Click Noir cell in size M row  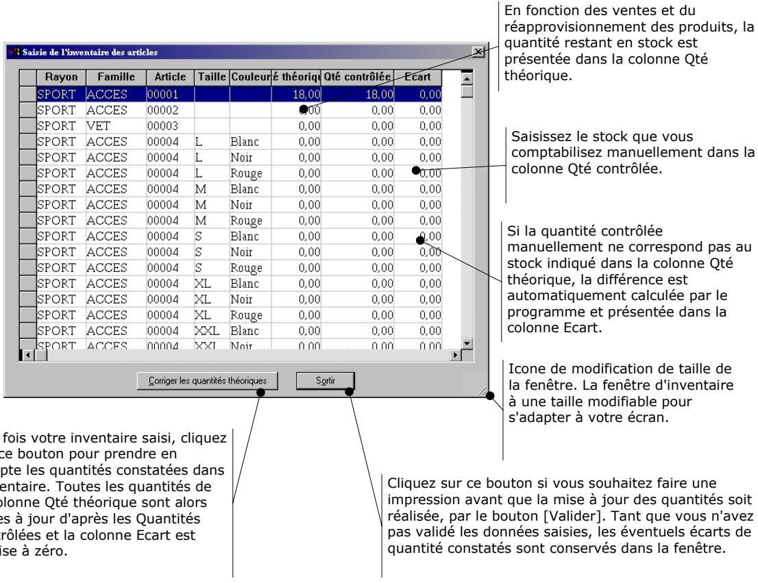(x=250, y=205)
